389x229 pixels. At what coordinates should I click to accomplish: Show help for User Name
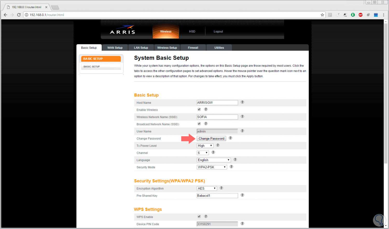[x=242, y=131]
